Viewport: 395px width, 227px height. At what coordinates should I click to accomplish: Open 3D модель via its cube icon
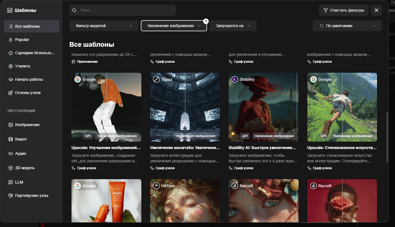11,168
